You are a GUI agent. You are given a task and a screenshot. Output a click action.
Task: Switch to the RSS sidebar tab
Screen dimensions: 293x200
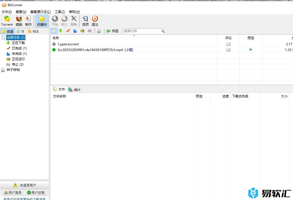[33, 31]
